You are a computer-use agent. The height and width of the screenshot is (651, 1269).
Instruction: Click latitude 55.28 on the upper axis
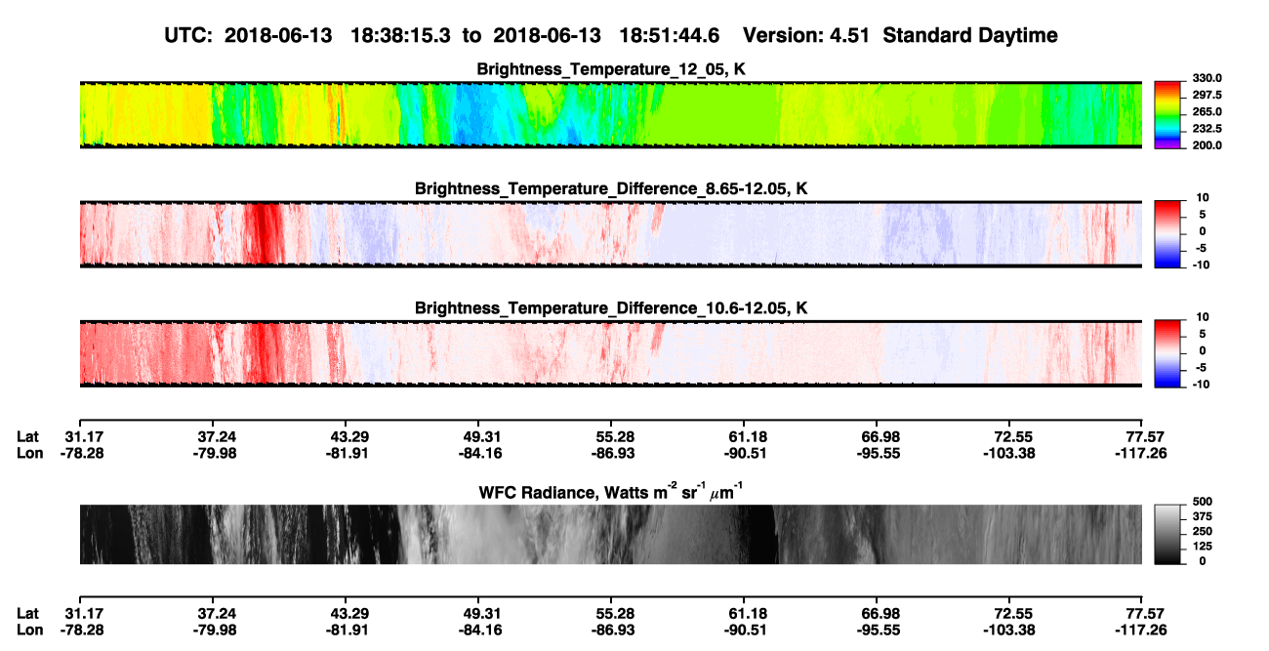(x=611, y=436)
